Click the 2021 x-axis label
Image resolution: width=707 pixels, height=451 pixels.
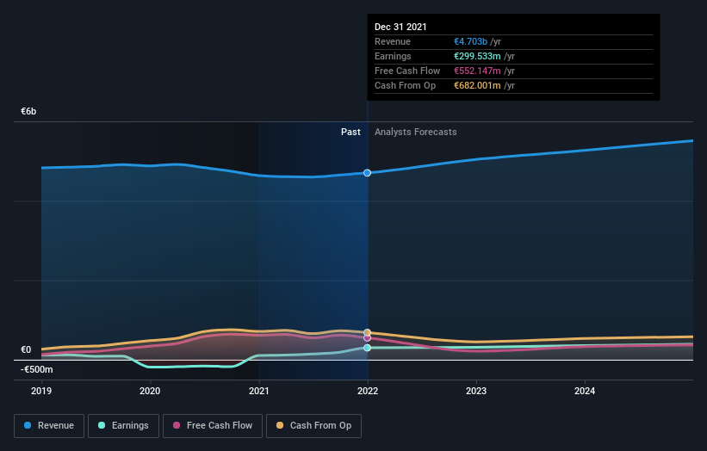pos(259,391)
